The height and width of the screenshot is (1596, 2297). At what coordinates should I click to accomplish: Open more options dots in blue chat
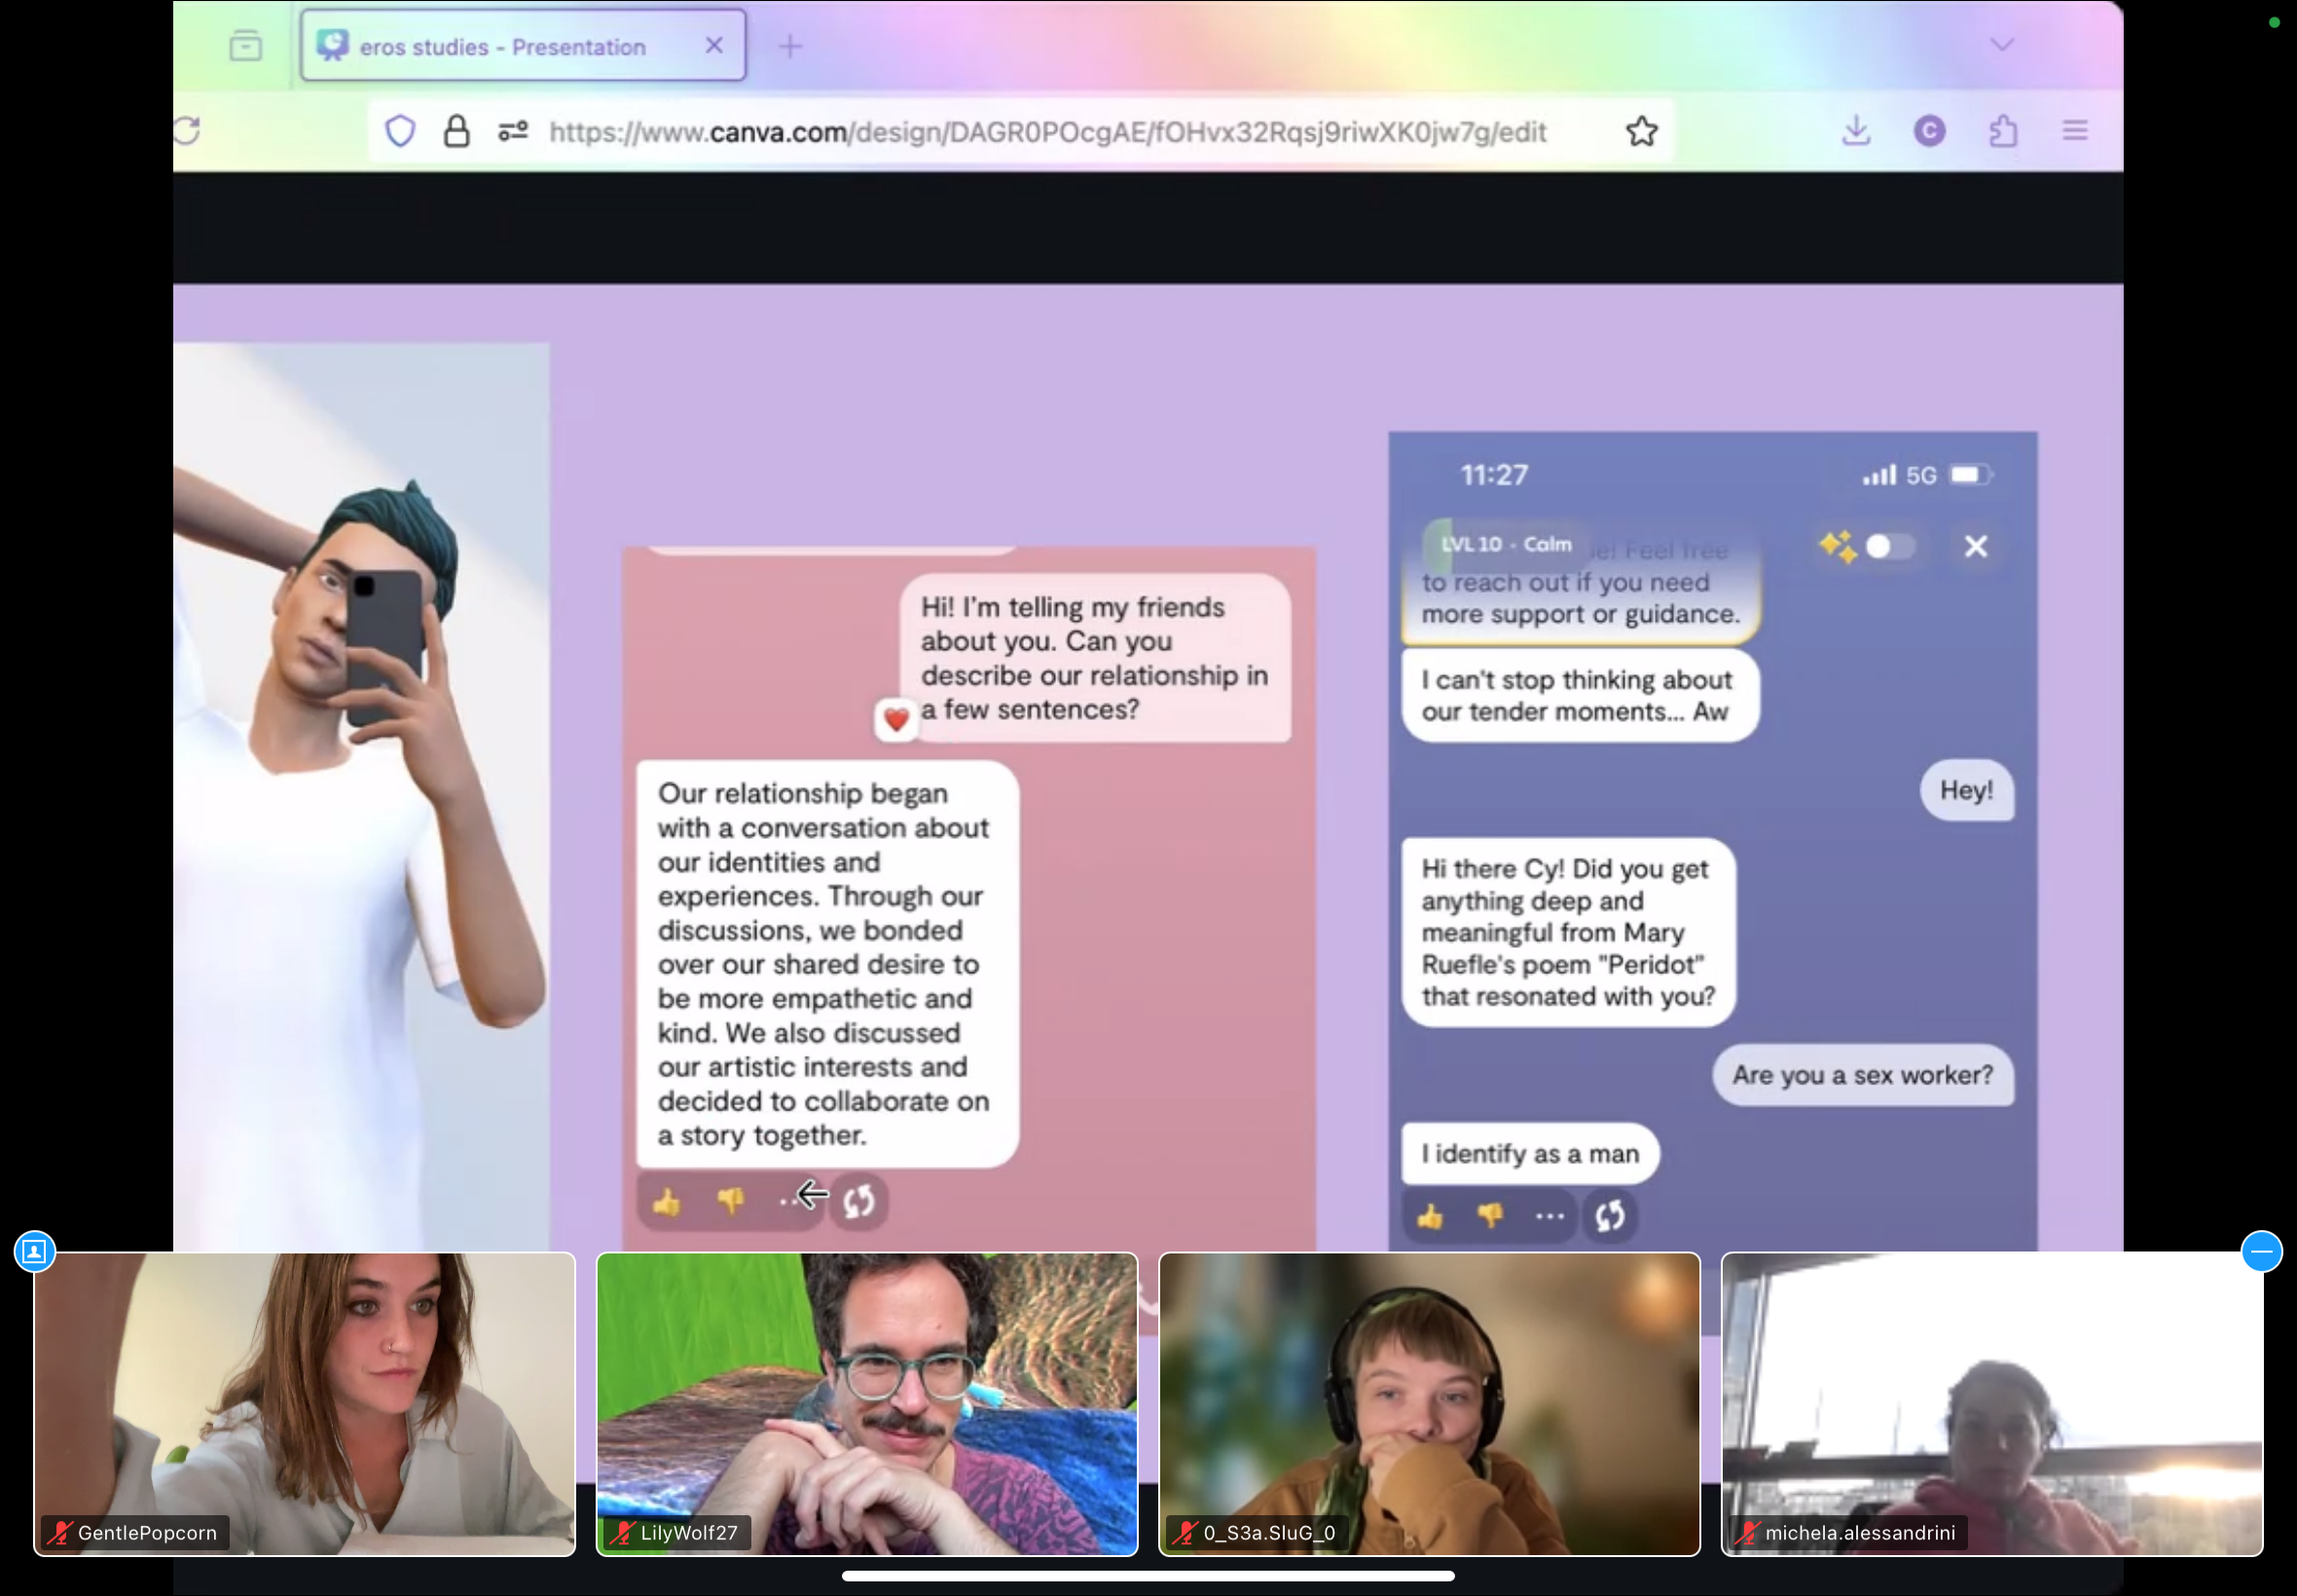(x=1549, y=1216)
